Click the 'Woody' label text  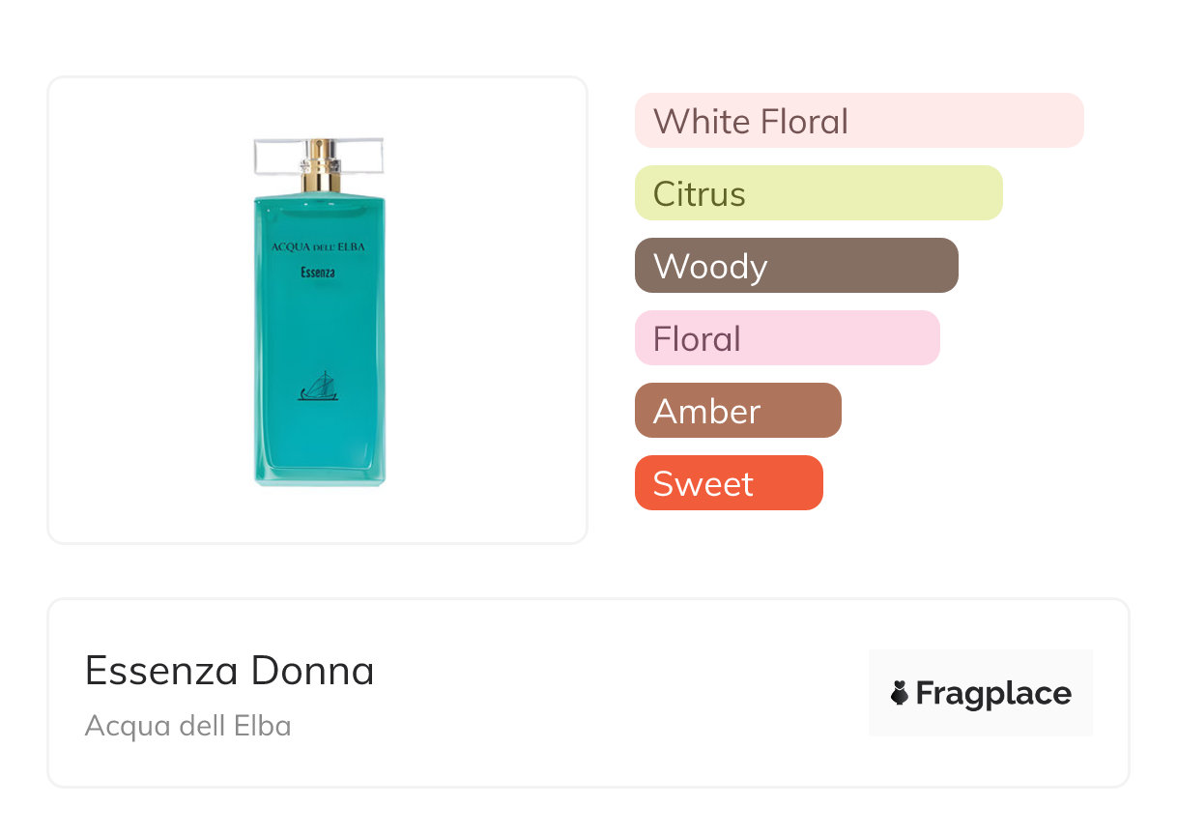point(709,267)
